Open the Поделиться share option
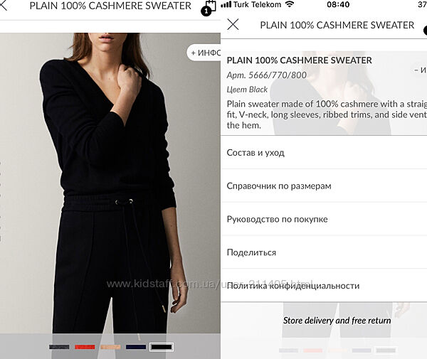The image size is (427, 359). [324, 252]
